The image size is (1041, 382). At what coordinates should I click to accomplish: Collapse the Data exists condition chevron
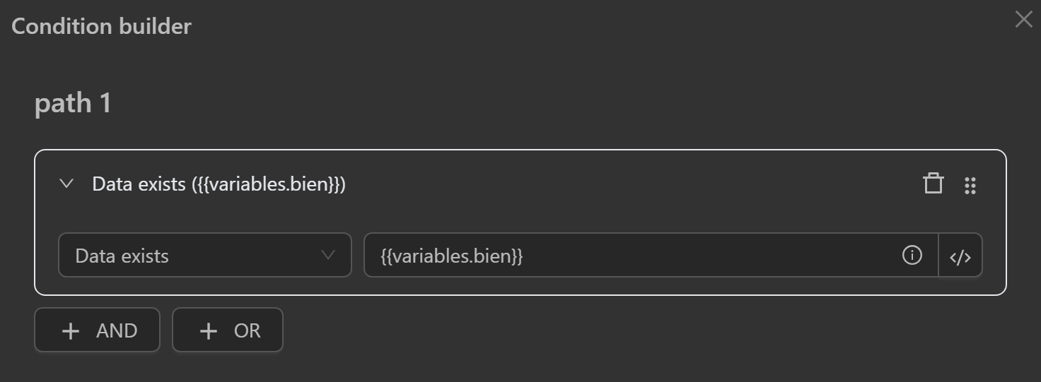[x=66, y=184]
